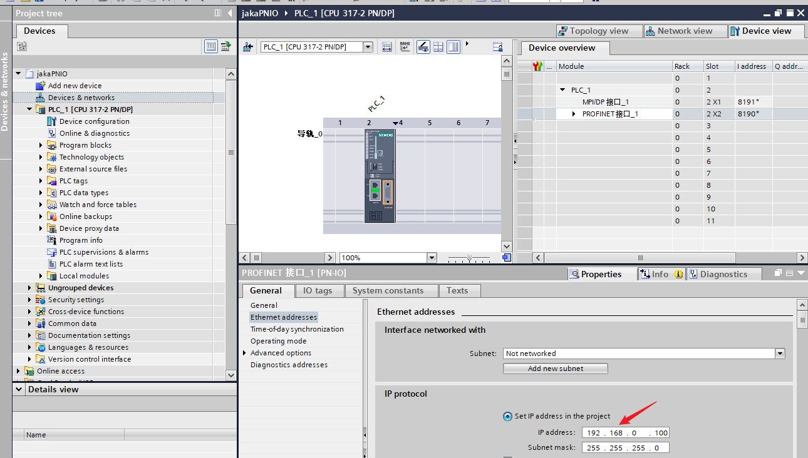
Task: Click the Add new subnet button
Action: (x=555, y=369)
